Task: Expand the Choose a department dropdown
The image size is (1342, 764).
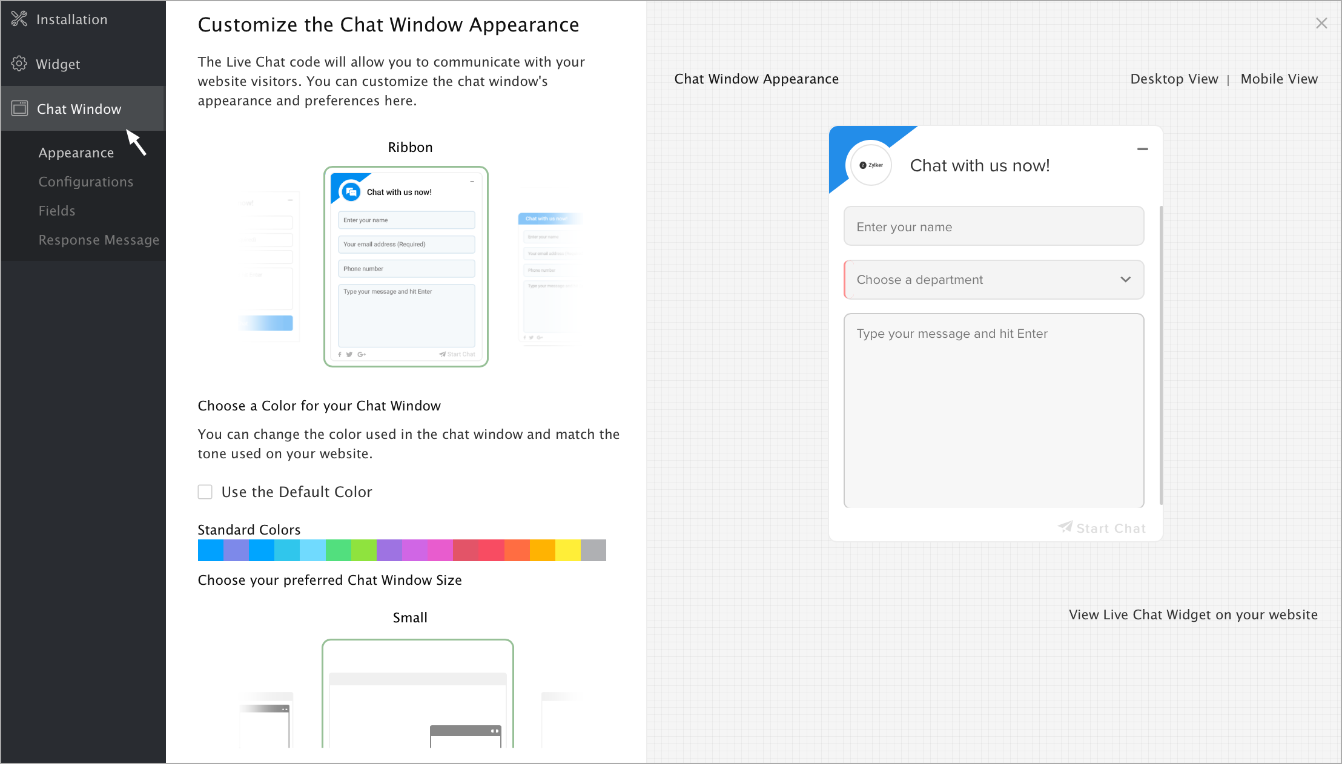Action: click(994, 280)
